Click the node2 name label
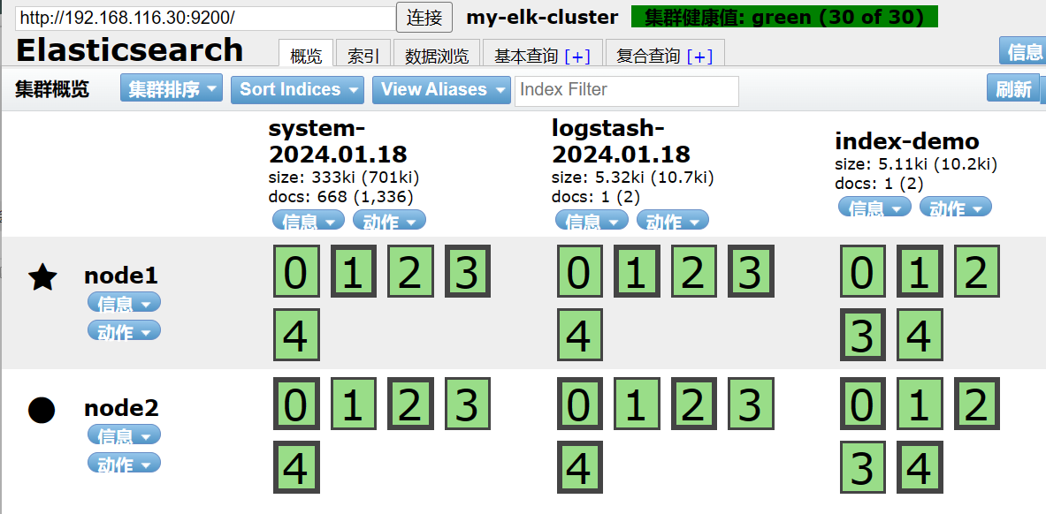This screenshot has width=1046, height=514. point(121,408)
